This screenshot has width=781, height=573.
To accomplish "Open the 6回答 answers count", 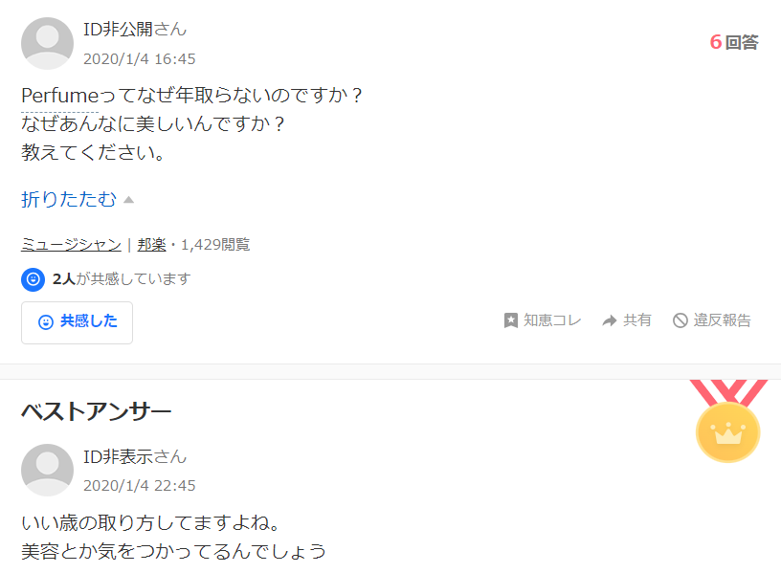I will coord(734,42).
